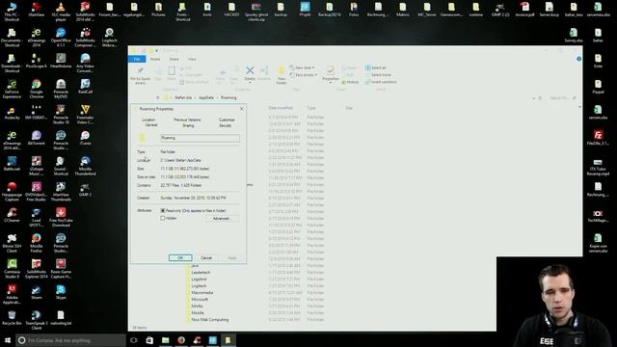Open the Sharing properties tab

(x=188, y=125)
